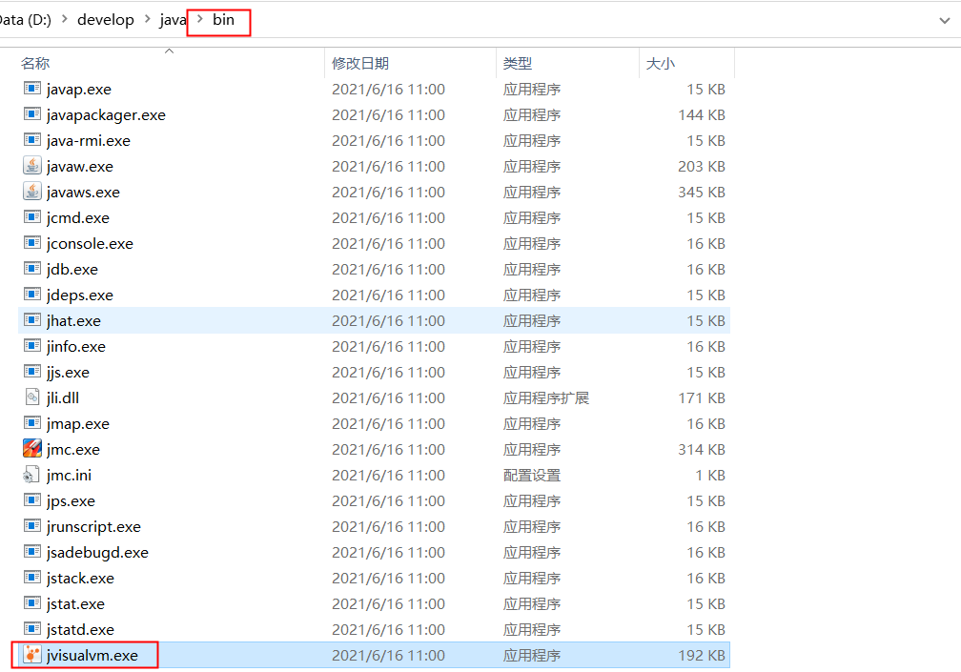Select file name jvisualvm.exe
961x672 pixels.
click(x=92, y=656)
